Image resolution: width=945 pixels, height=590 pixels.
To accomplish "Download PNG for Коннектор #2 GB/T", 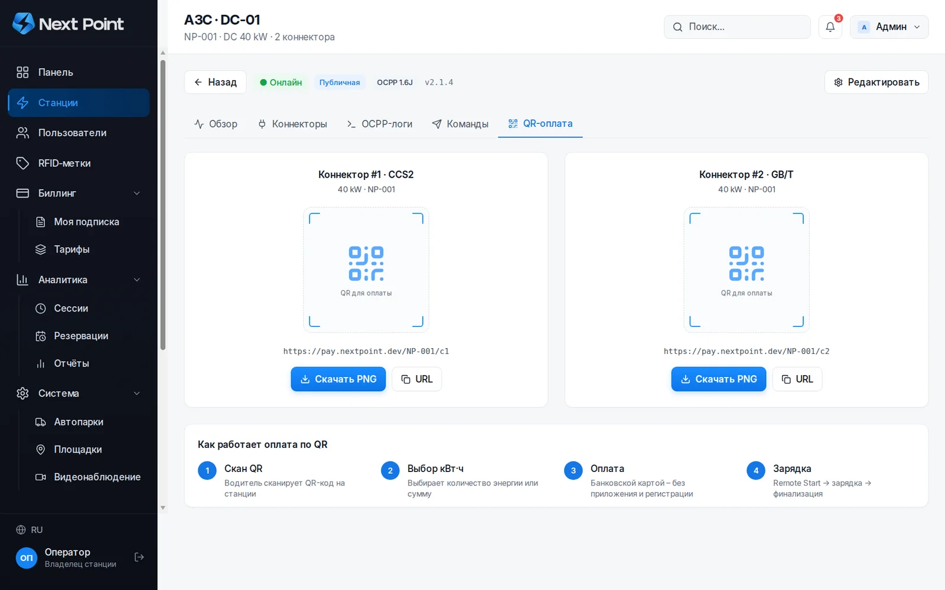I will tap(719, 379).
